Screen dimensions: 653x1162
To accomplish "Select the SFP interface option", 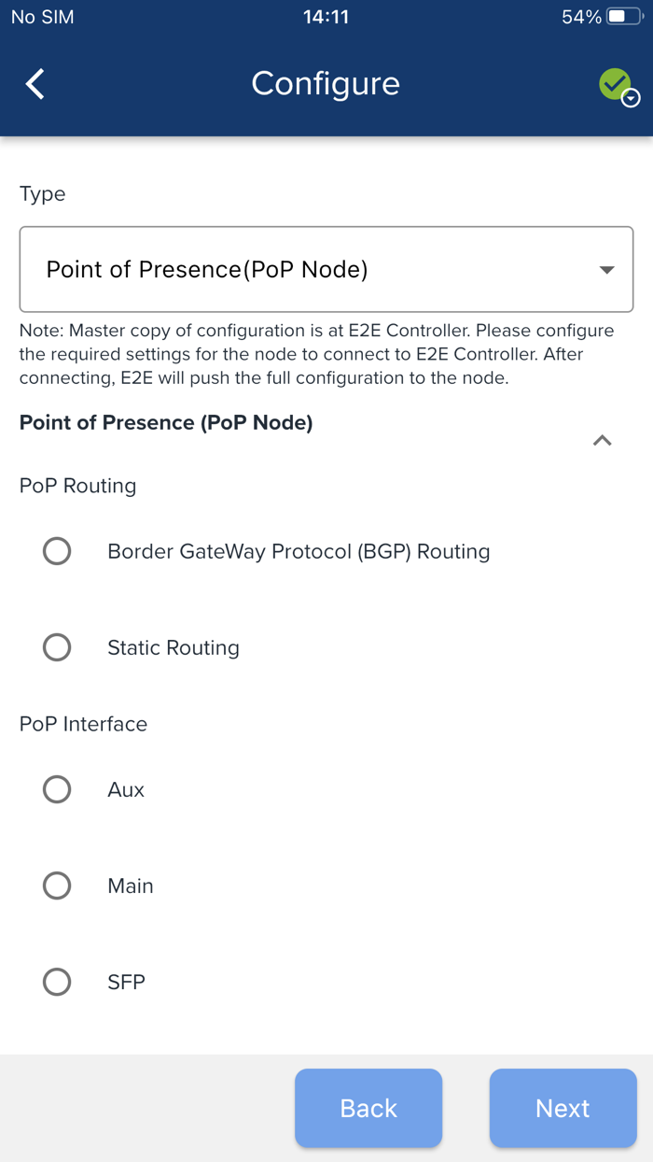I will 57,982.
